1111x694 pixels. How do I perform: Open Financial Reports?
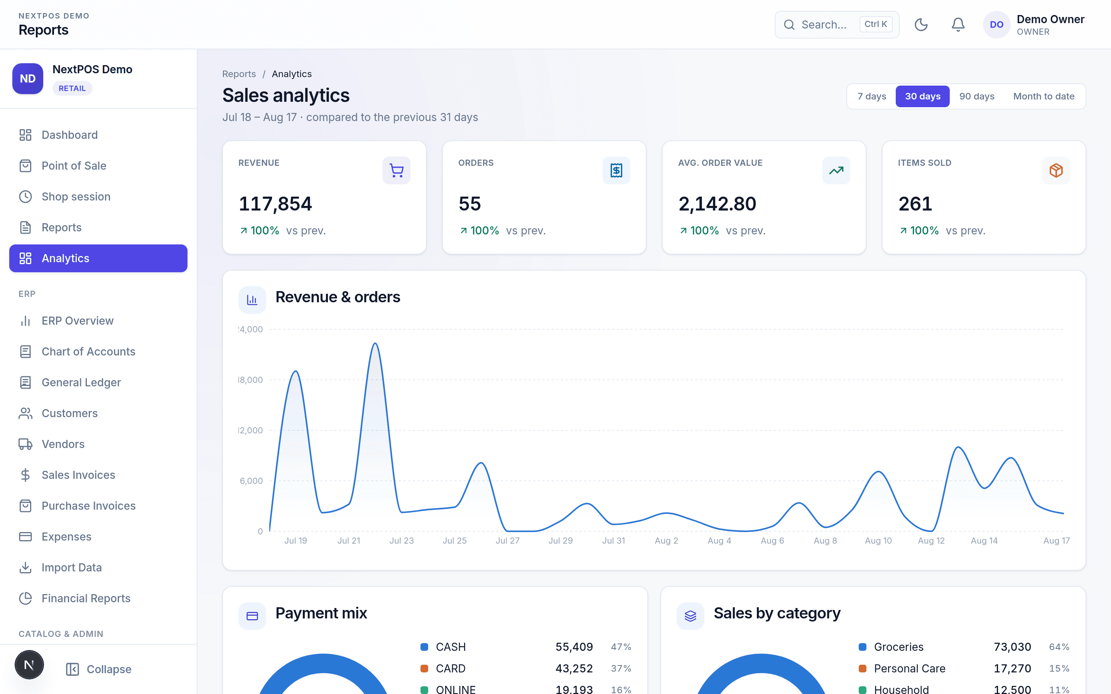tap(98, 598)
